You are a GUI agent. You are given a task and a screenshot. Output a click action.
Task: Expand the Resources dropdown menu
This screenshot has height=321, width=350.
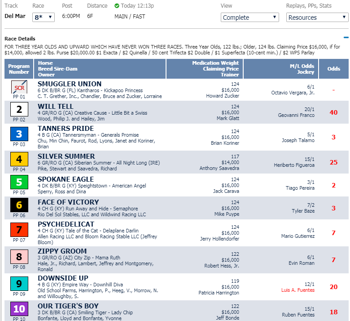click(x=317, y=18)
